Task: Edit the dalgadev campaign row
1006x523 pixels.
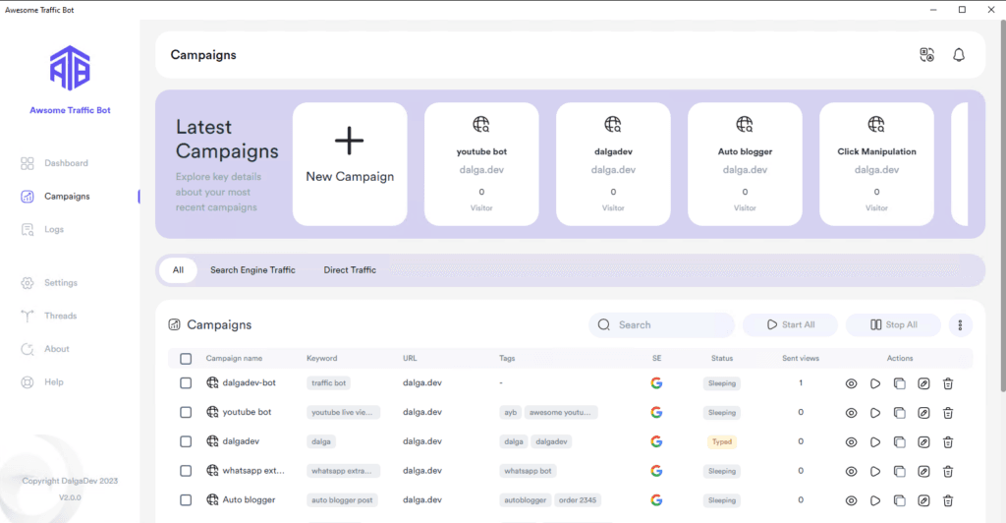Action: pos(923,442)
